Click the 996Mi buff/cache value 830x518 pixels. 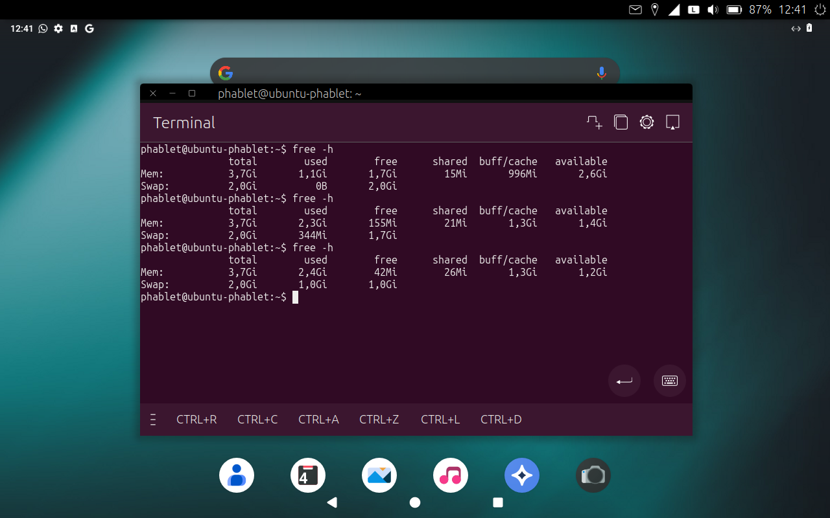[523, 174]
